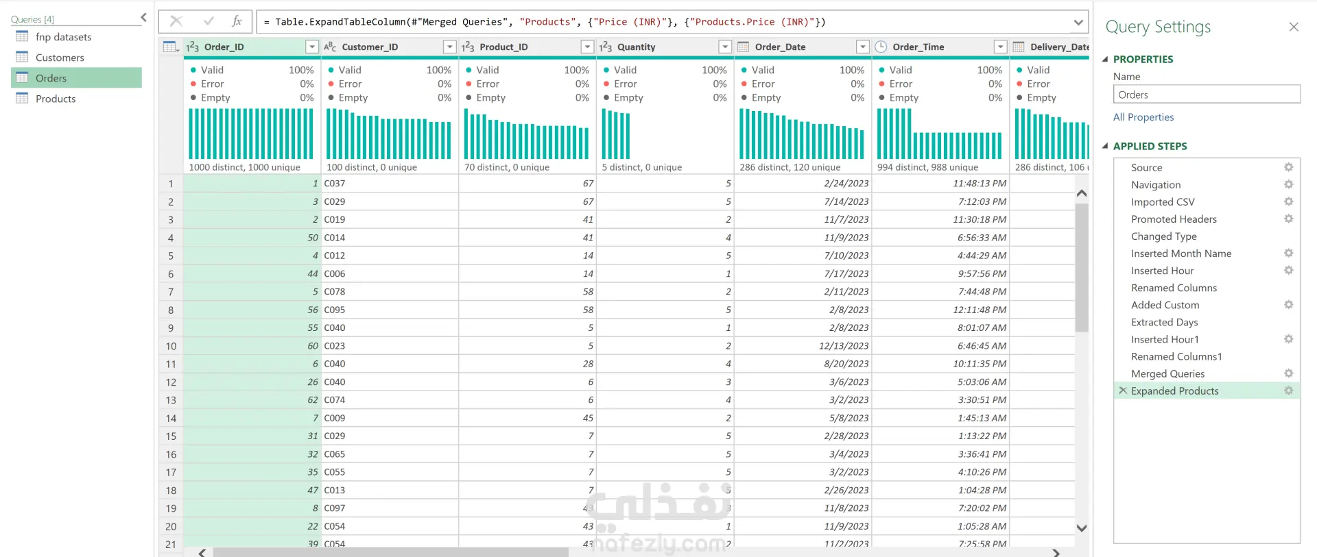Image resolution: width=1317 pixels, height=557 pixels.
Task: Click the Customer_ID column header name
Action: 370,47
